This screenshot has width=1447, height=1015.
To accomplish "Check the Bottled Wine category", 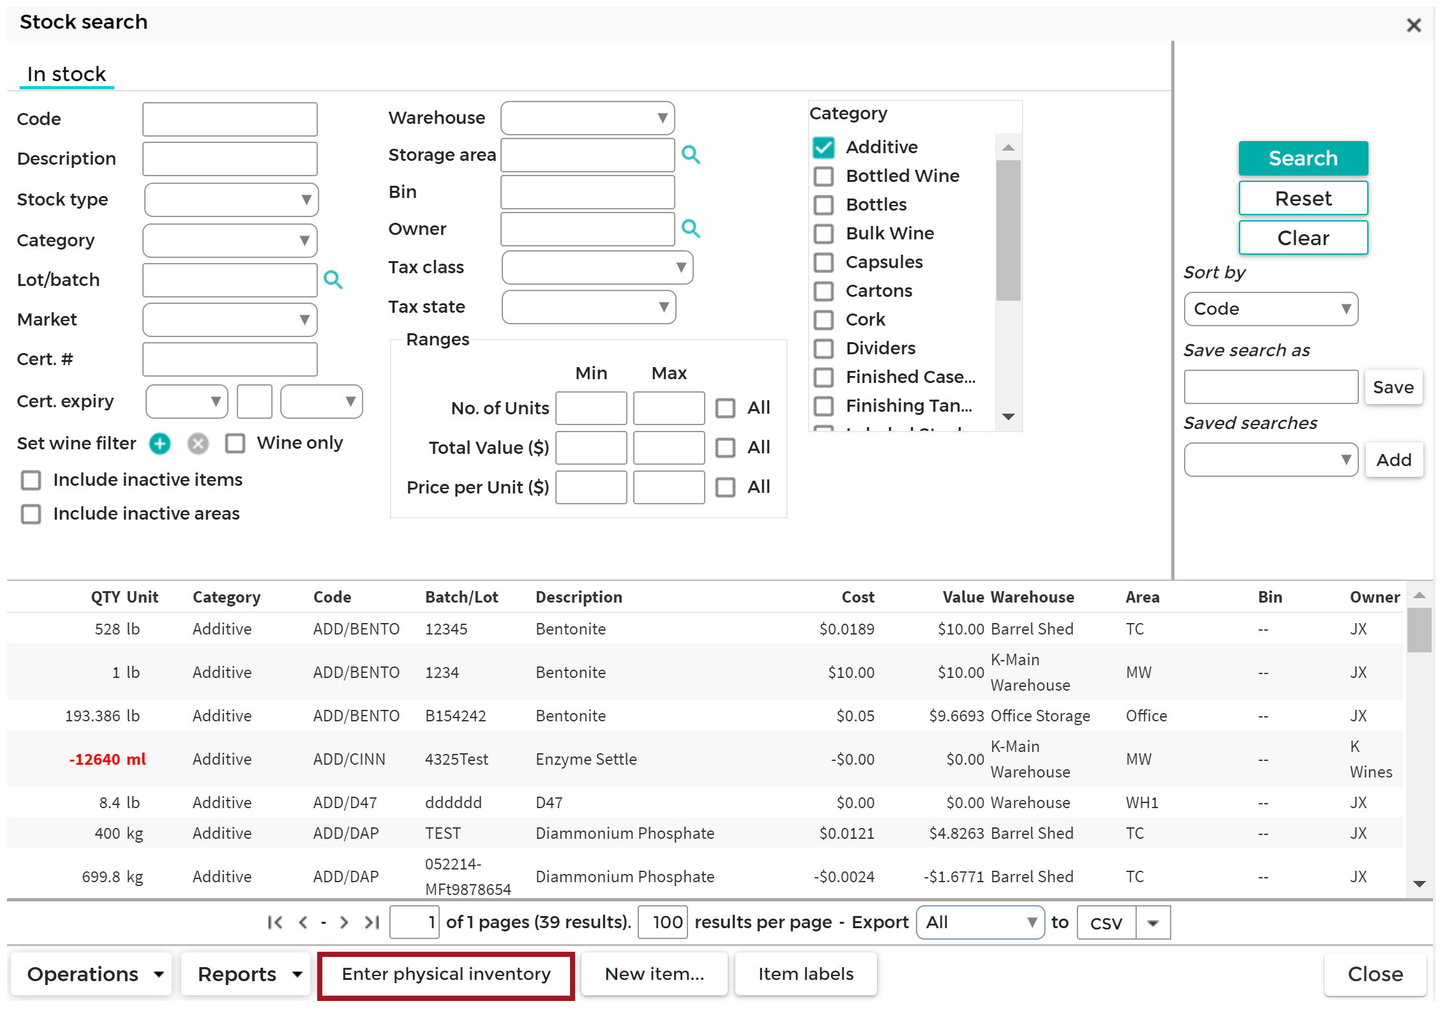I will point(824,176).
